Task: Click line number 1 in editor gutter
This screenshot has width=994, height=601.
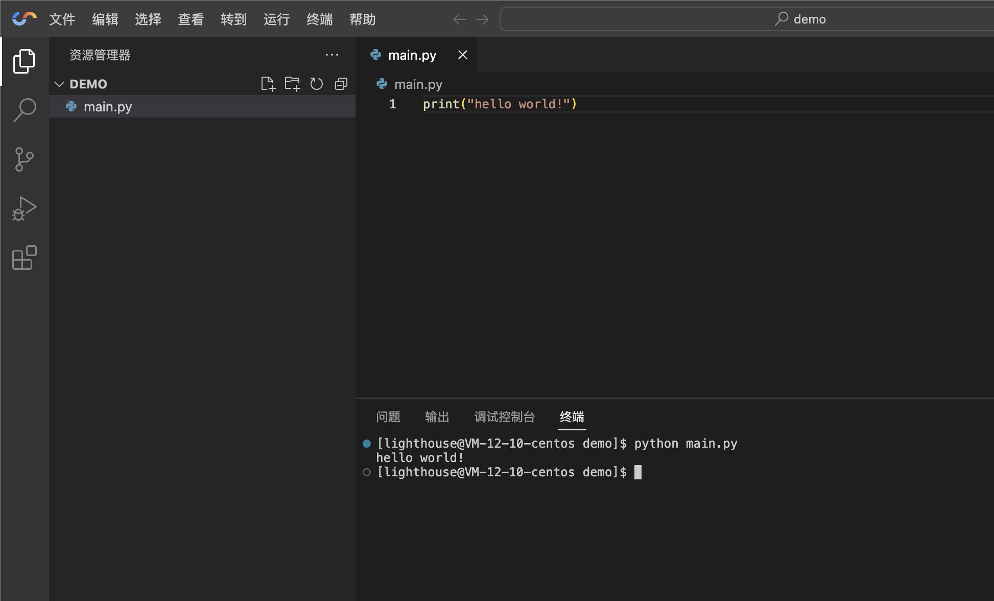Action: coord(392,104)
